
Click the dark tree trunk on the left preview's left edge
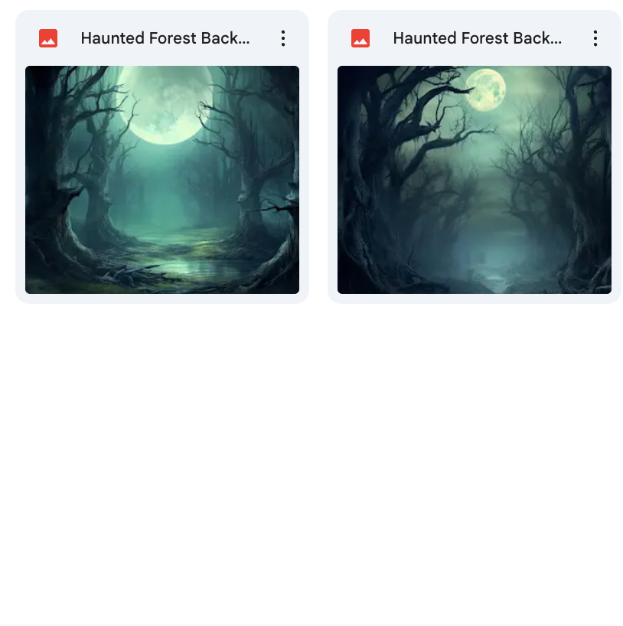coord(44,168)
